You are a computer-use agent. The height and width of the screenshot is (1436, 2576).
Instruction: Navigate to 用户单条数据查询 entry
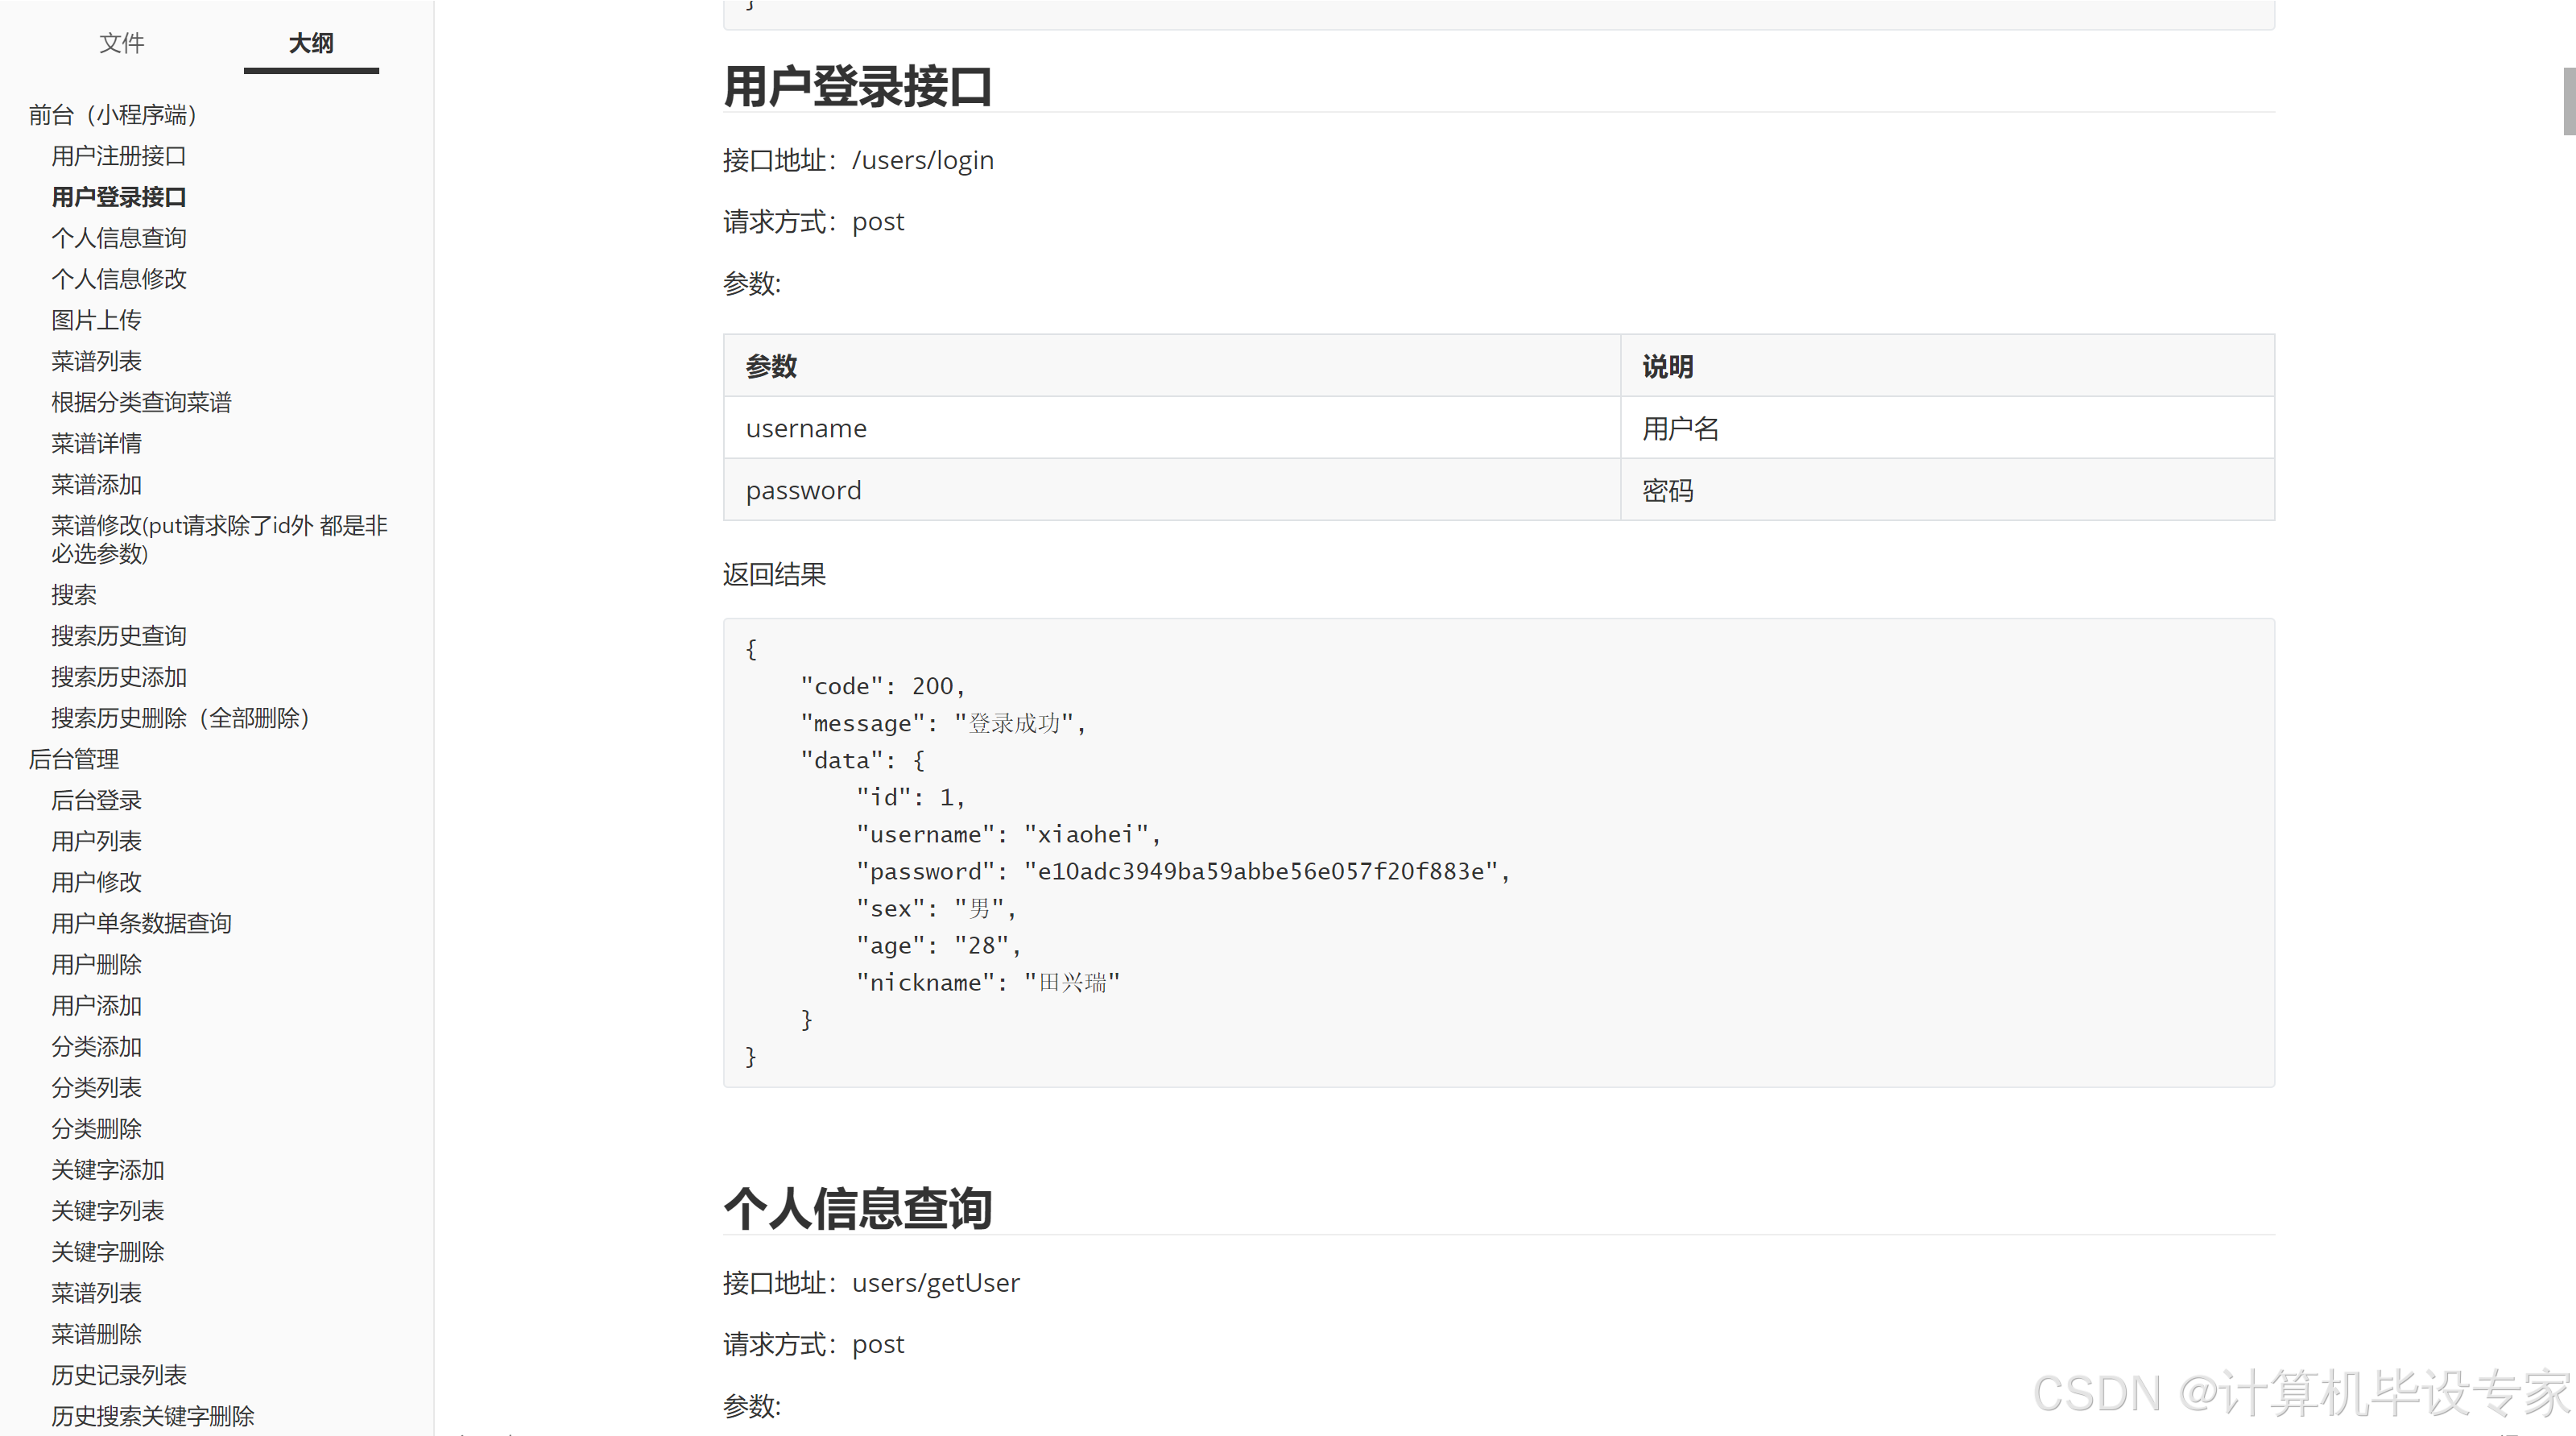[x=141, y=923]
